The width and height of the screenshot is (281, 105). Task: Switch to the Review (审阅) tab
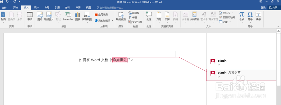click(78, 8)
